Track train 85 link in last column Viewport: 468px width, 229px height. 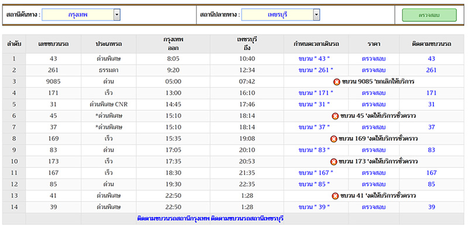[x=431, y=184]
